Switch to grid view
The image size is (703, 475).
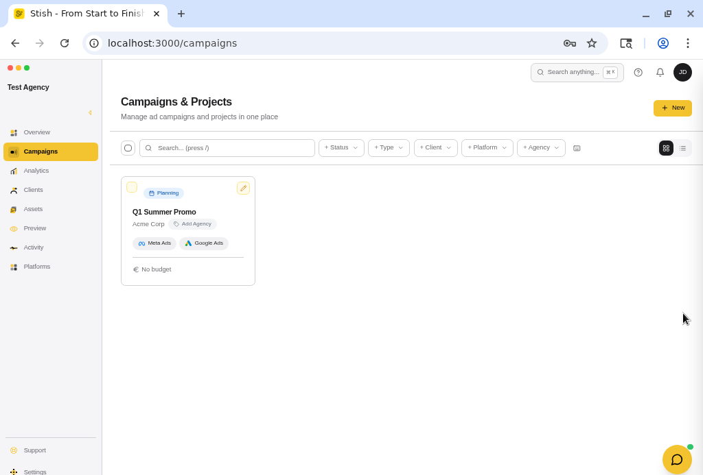(x=666, y=148)
